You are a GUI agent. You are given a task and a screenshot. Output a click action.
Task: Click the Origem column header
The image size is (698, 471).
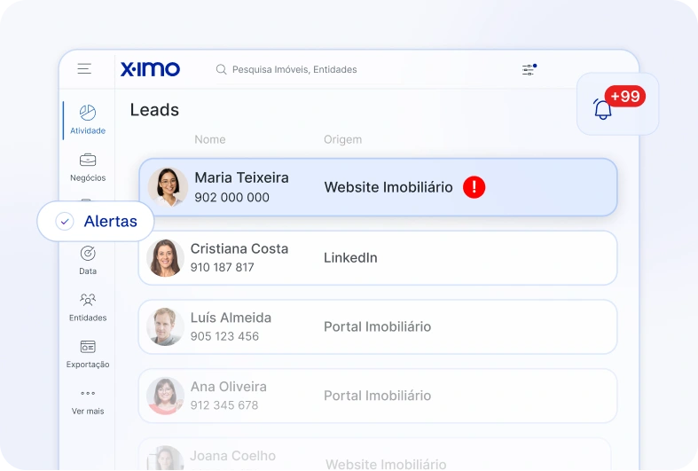point(342,139)
